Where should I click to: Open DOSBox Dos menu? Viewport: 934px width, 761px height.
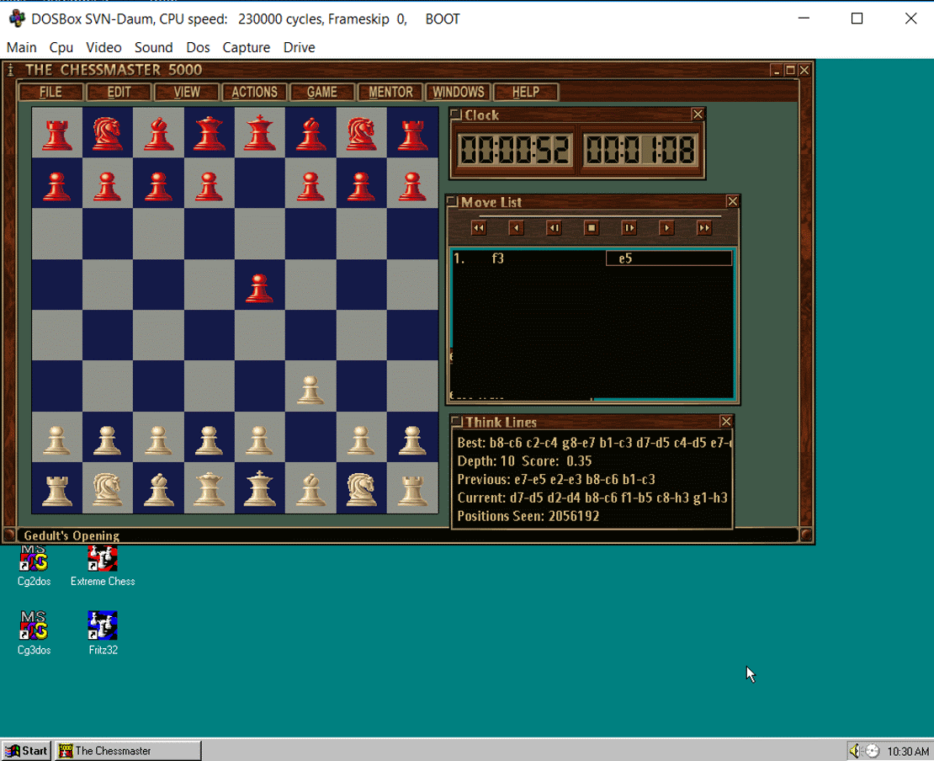point(198,47)
